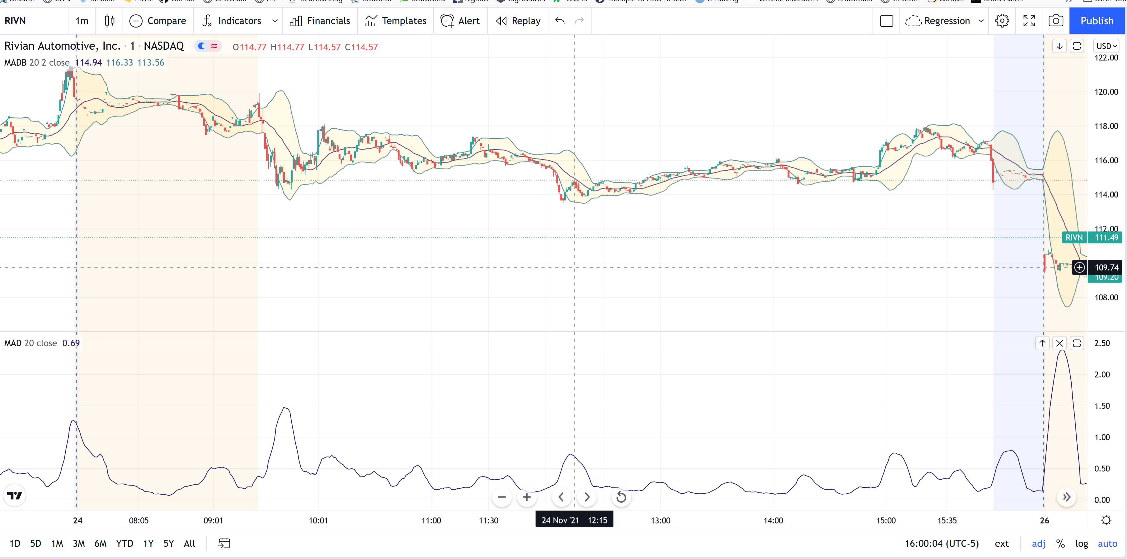The image size is (1127, 559).
Task: Select the 3M date range
Action: pos(79,543)
